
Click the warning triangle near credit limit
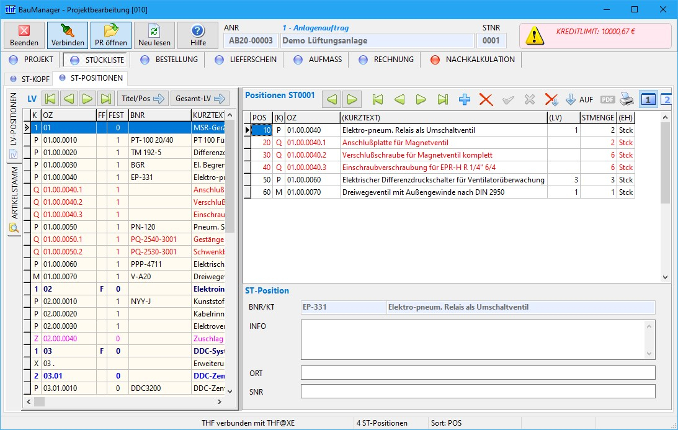[x=535, y=36]
